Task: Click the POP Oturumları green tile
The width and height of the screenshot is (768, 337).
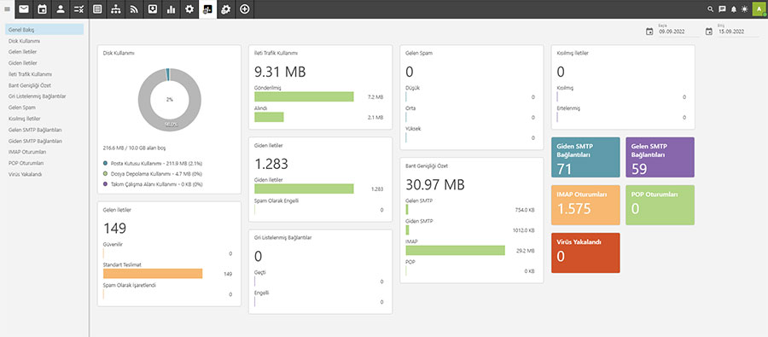Action: point(660,205)
